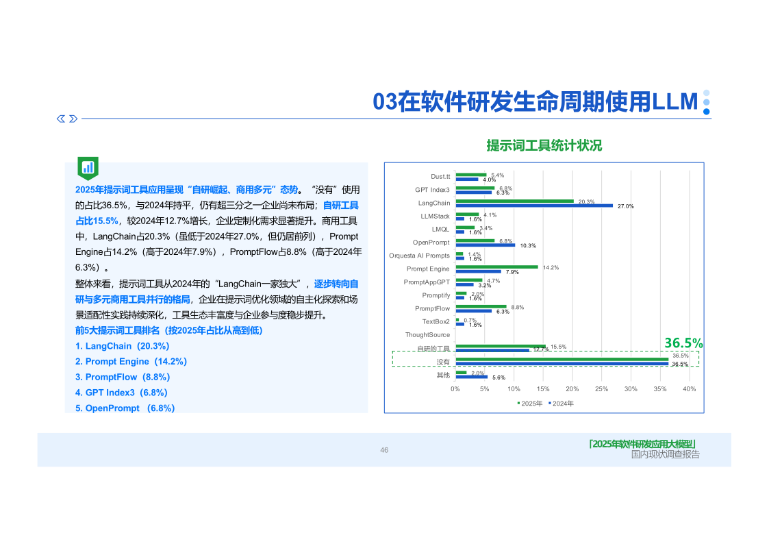Click the large green 36.5% callout
This screenshot has height=544, width=769.
point(683,343)
